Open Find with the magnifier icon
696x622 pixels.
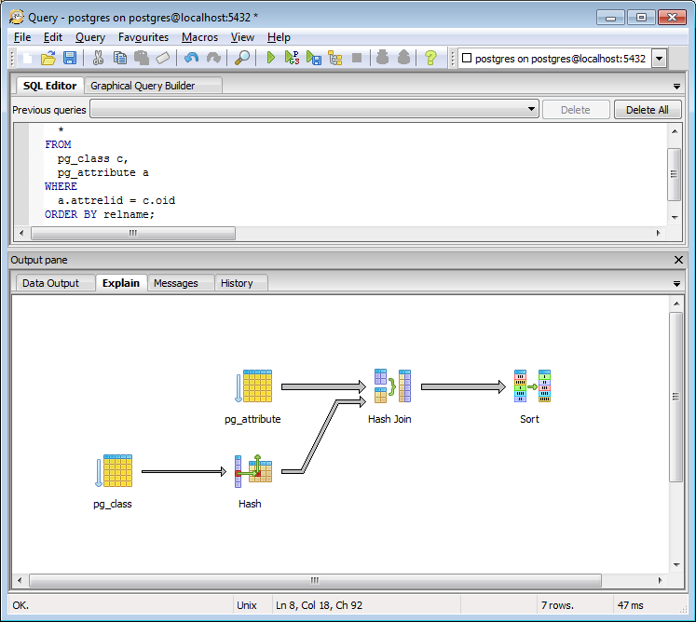coord(241,58)
